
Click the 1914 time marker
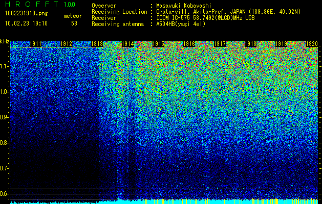click(128, 44)
